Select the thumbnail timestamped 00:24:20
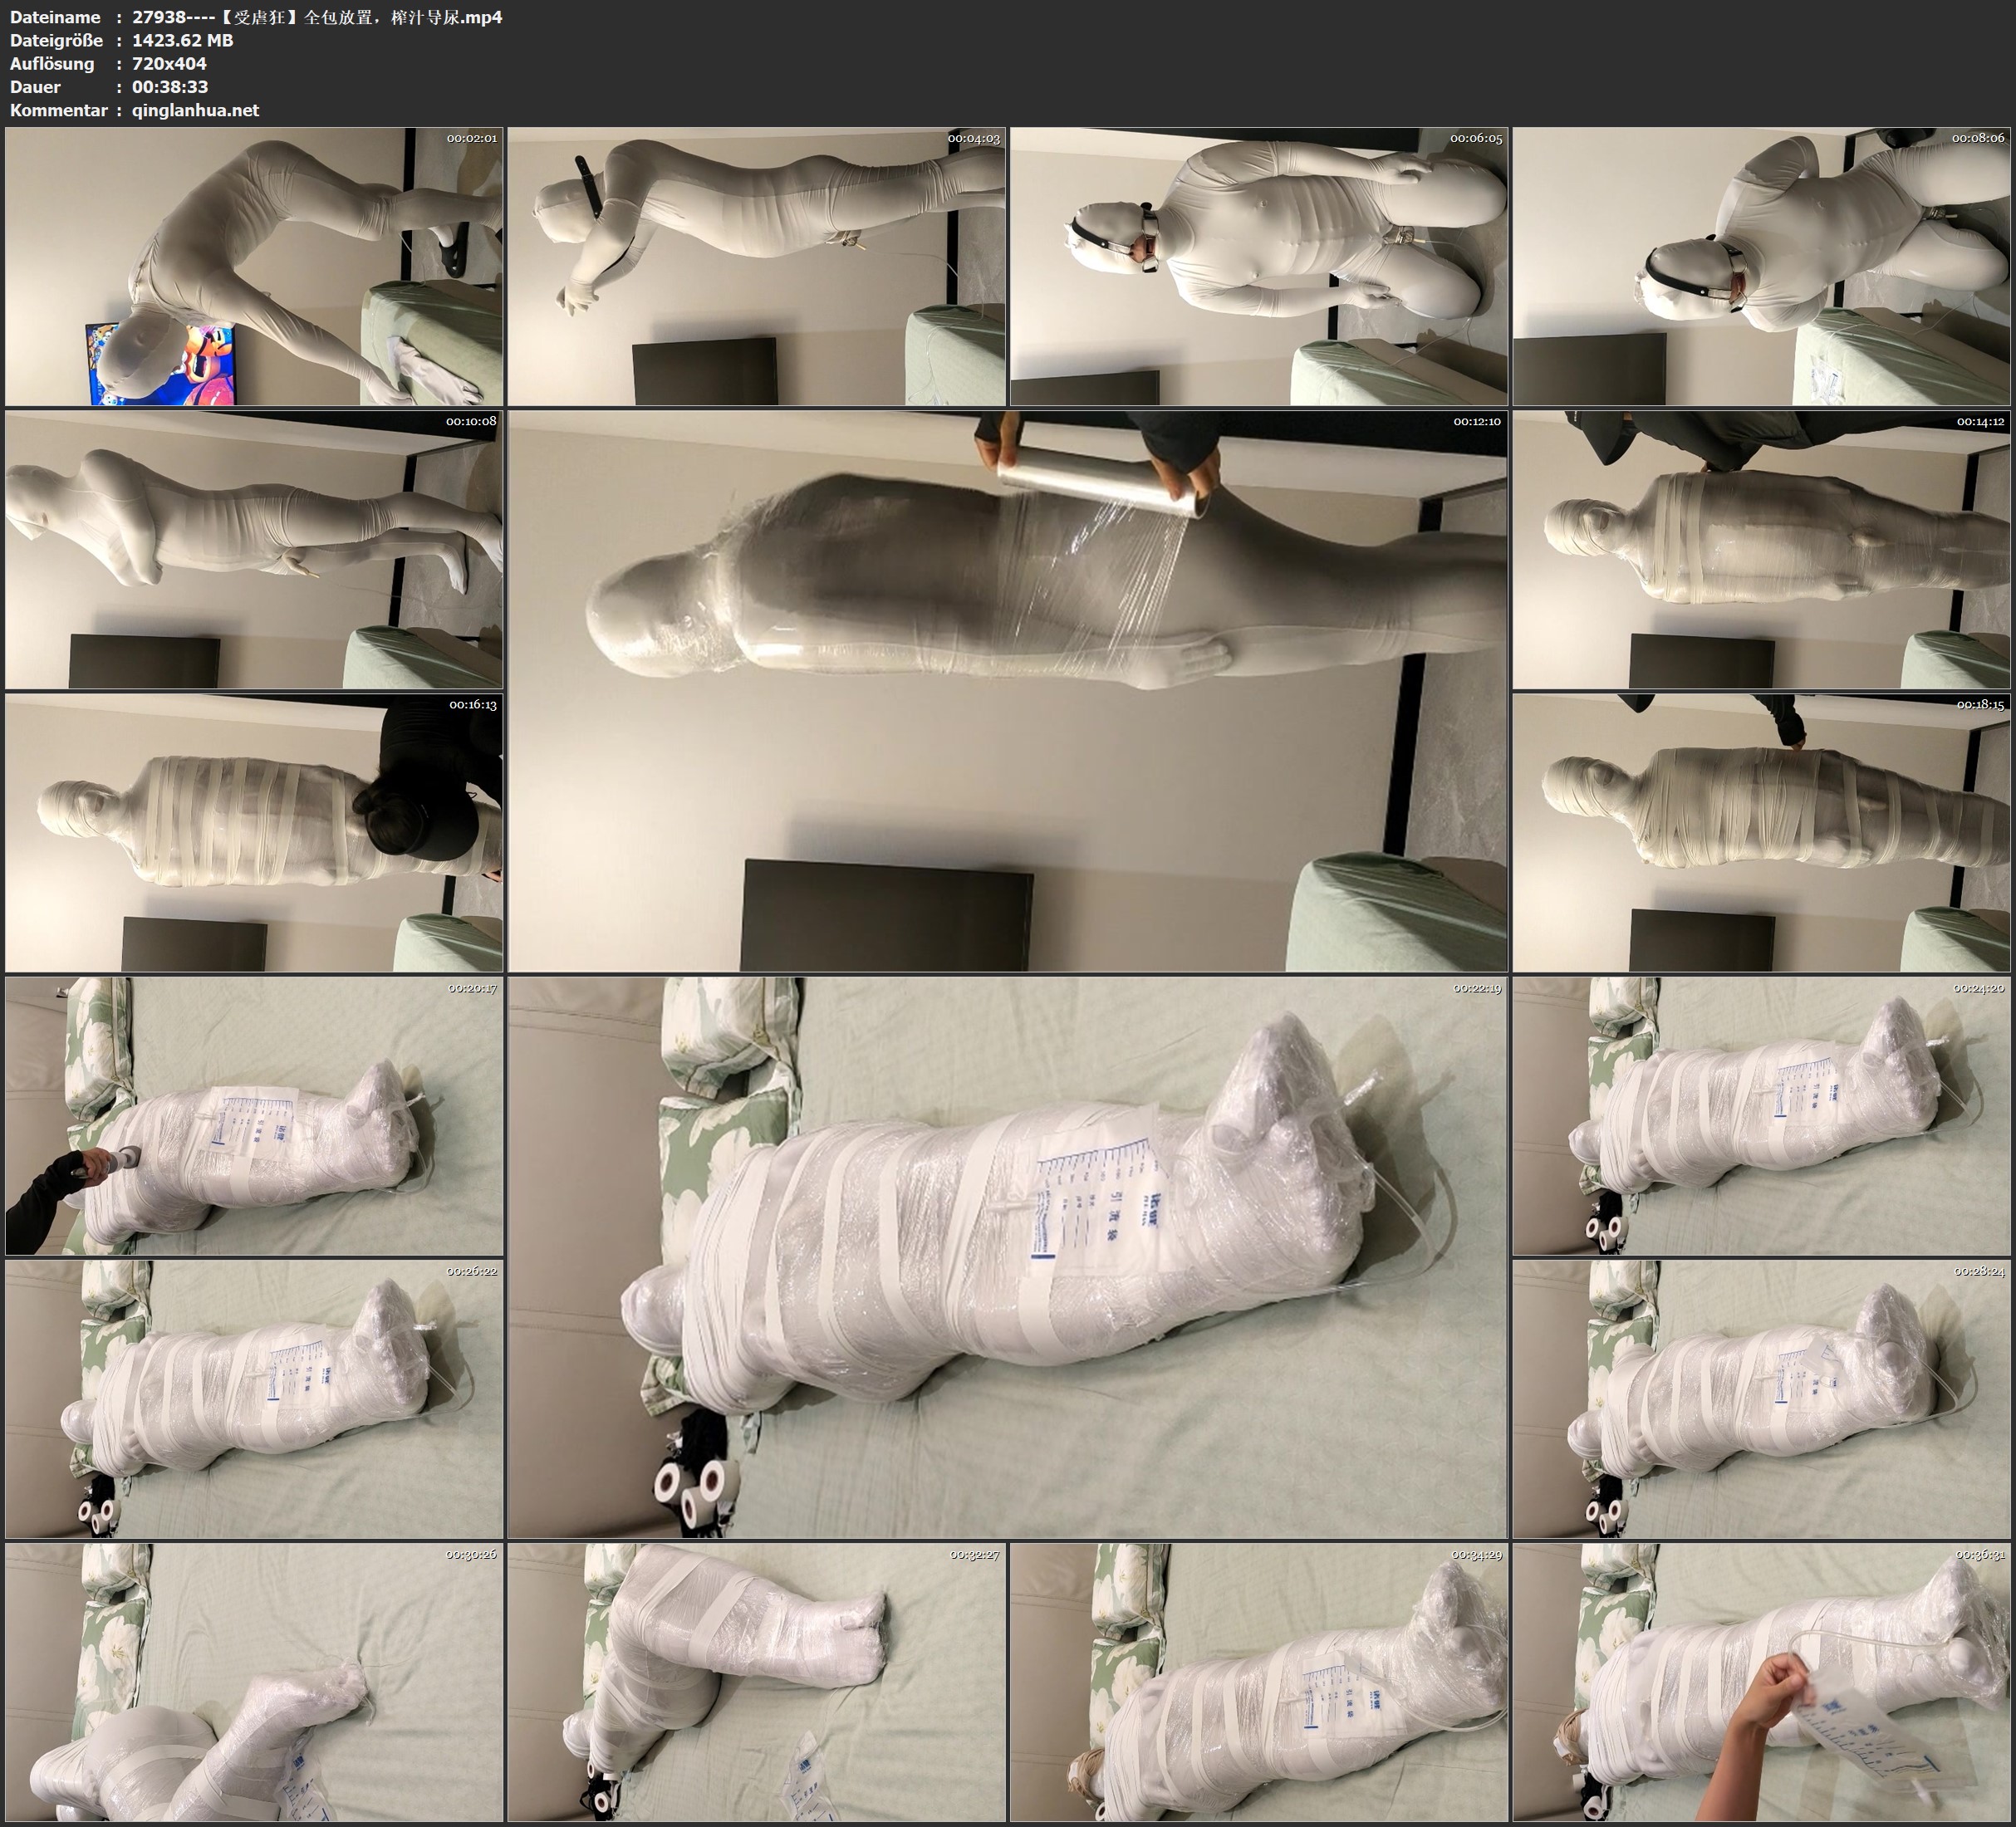Screen dimensions: 2016x1827 [1761, 1116]
